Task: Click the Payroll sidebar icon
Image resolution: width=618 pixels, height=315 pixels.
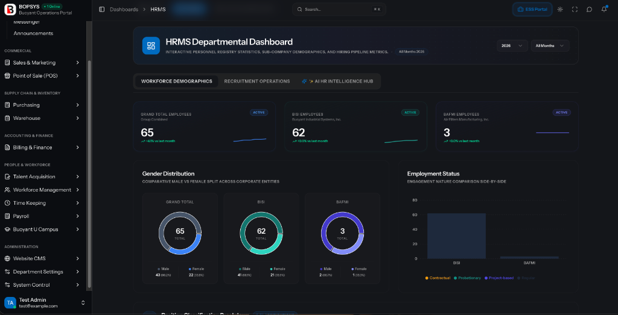Action: (7, 216)
